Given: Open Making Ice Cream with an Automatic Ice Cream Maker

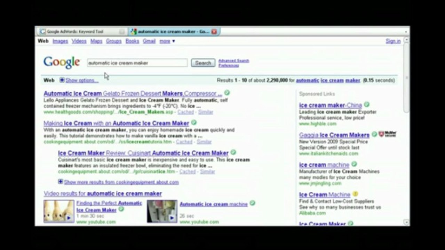Looking at the screenshot, I should pos(116,123).
